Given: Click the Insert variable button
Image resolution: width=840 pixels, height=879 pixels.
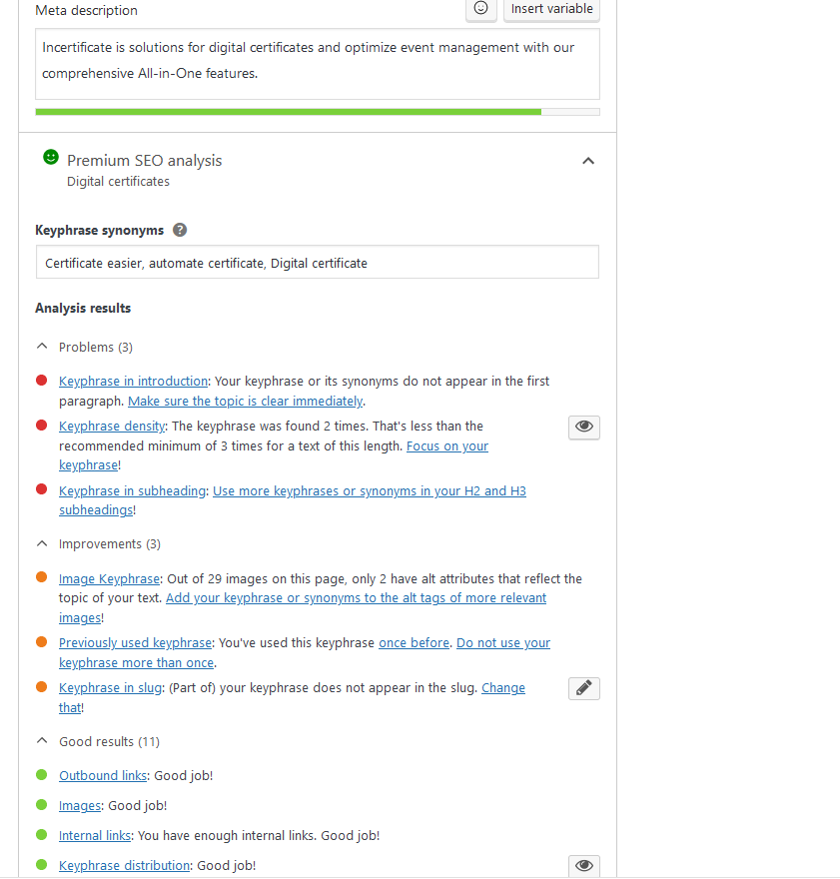Looking at the screenshot, I should [x=551, y=9].
